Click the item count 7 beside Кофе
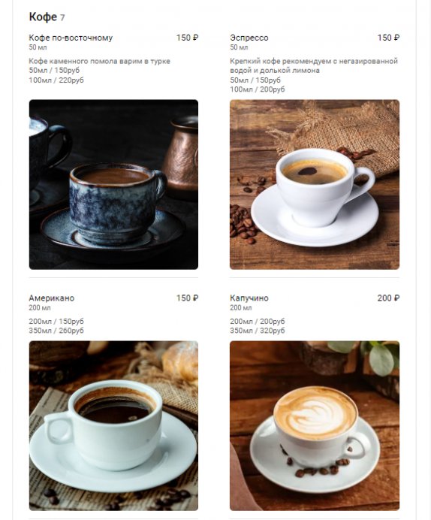 point(62,17)
